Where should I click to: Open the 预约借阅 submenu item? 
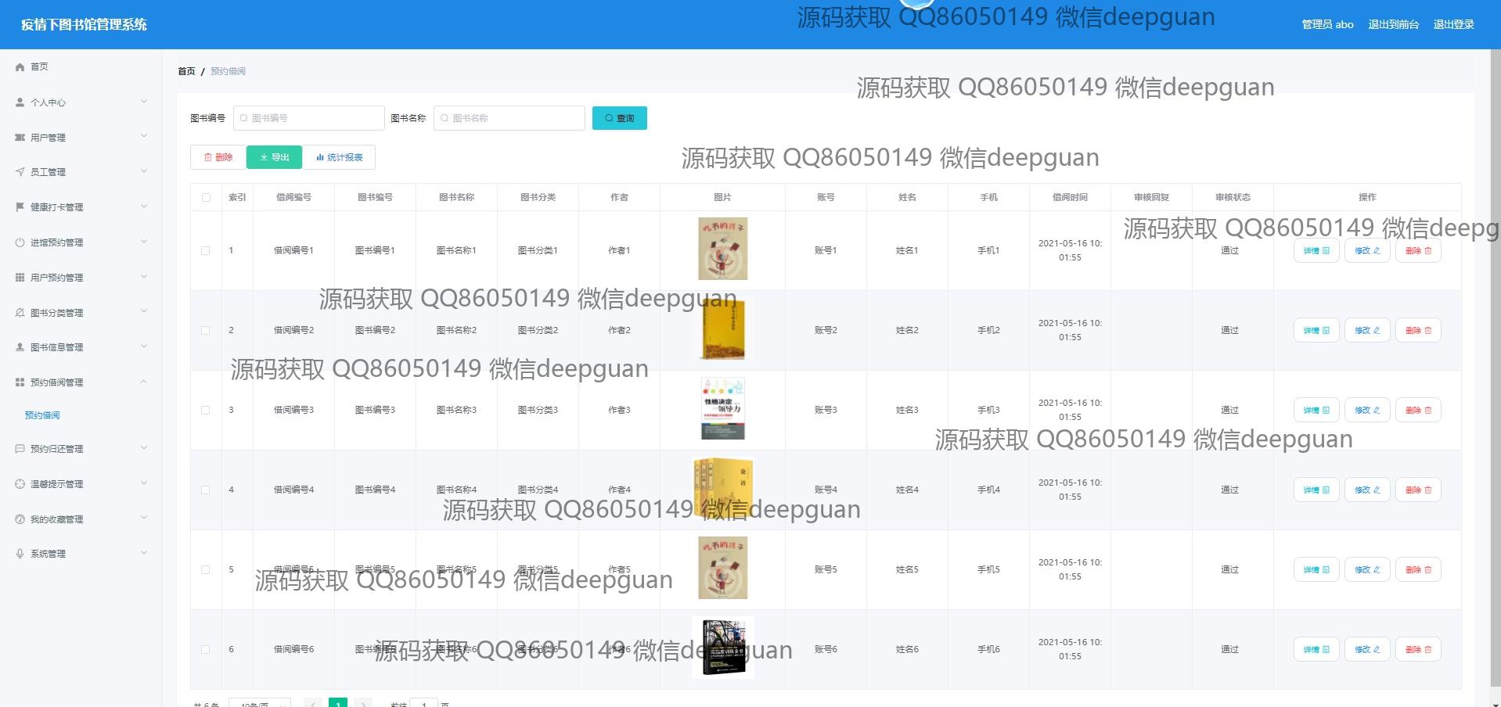click(x=42, y=415)
